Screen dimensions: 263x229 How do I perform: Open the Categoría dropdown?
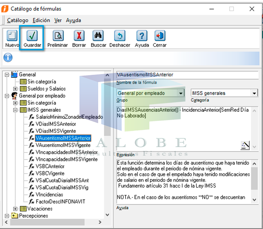point(254,93)
